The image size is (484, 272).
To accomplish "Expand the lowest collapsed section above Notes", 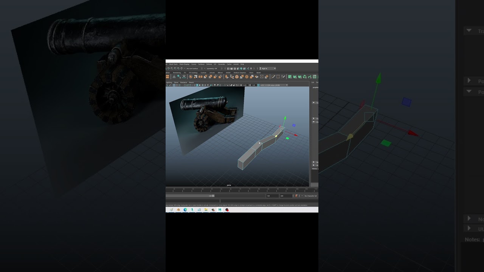I will (313, 165).
